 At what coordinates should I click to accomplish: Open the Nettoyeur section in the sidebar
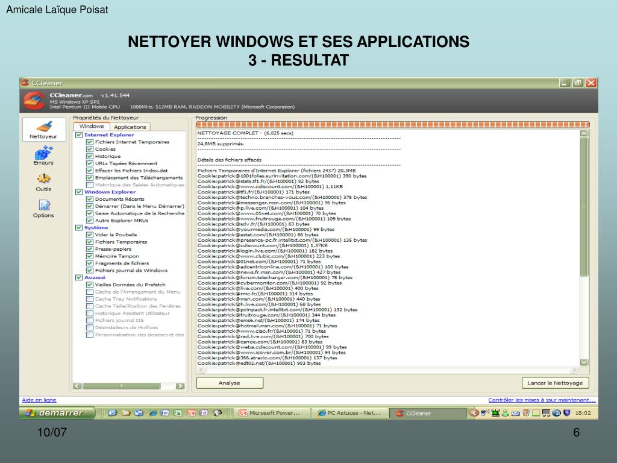tap(43, 129)
